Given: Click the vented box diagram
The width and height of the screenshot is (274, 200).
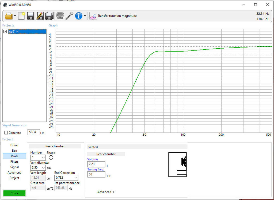Looking at the screenshot, I should coord(177,164).
